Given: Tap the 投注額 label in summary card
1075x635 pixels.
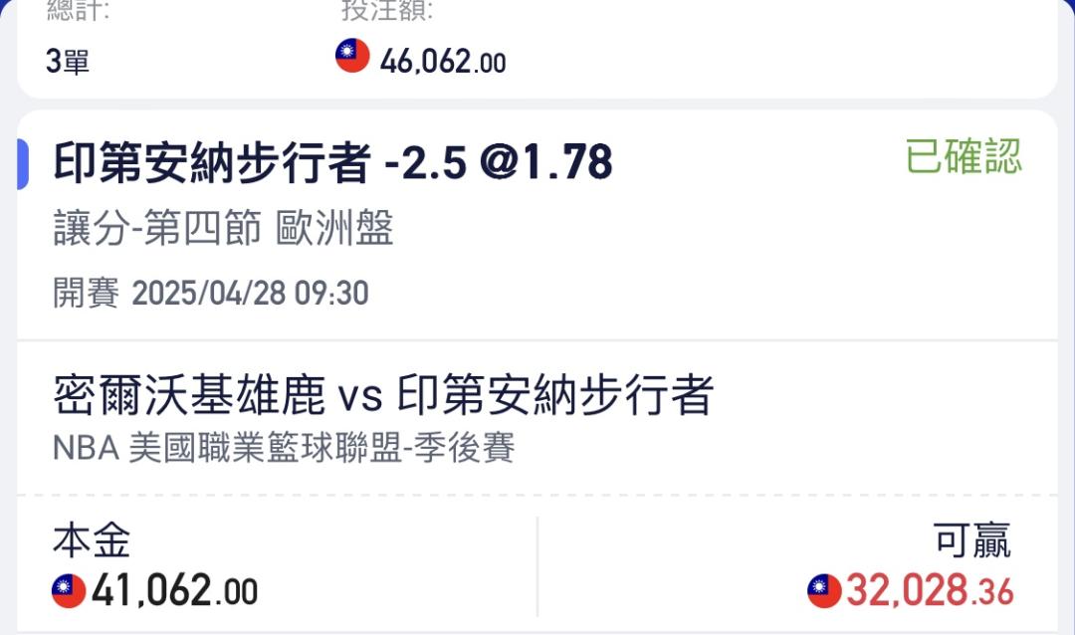Looking at the screenshot, I should 386,11.
